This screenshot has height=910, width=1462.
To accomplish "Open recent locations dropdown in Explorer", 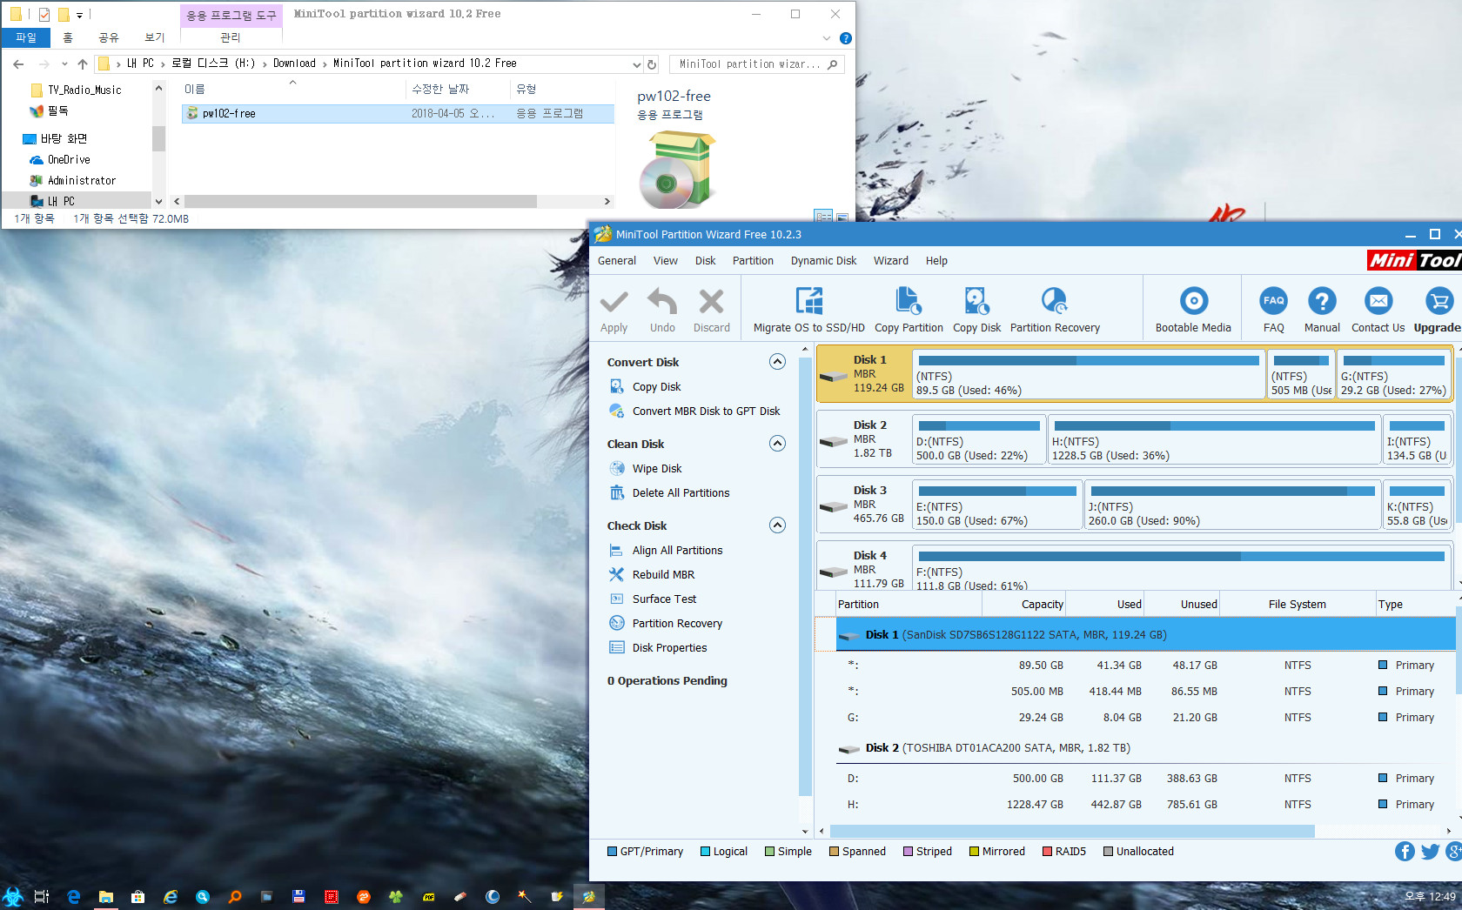I will (64, 64).
